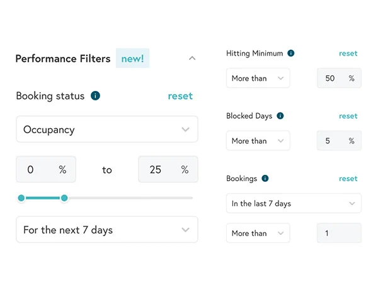Collapse the Performance Filters section
This screenshot has width=378, height=291.
(x=192, y=59)
